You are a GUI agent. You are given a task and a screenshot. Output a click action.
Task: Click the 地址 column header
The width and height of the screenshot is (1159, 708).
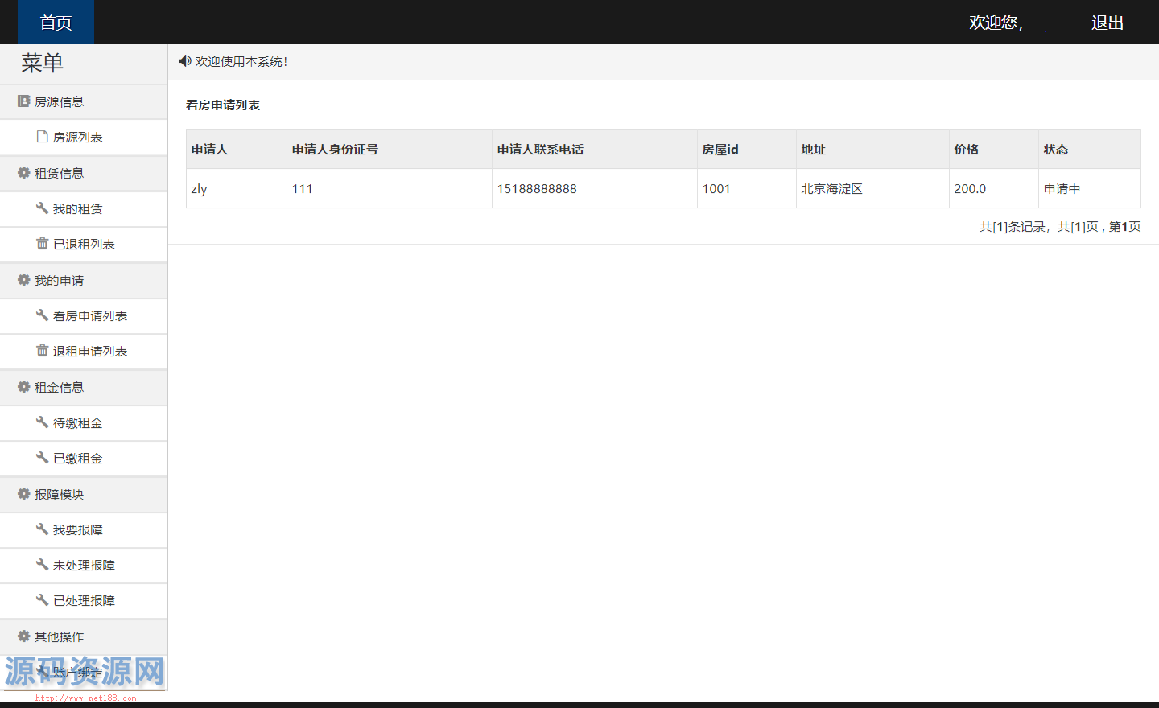pyautogui.click(x=872, y=149)
